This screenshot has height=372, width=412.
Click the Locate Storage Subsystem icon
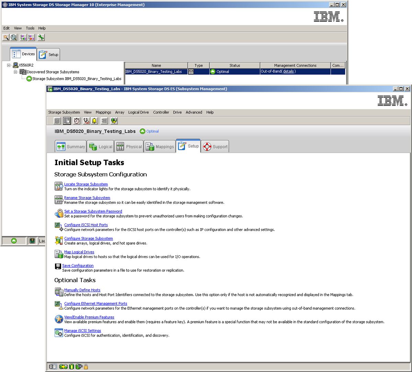59,186
